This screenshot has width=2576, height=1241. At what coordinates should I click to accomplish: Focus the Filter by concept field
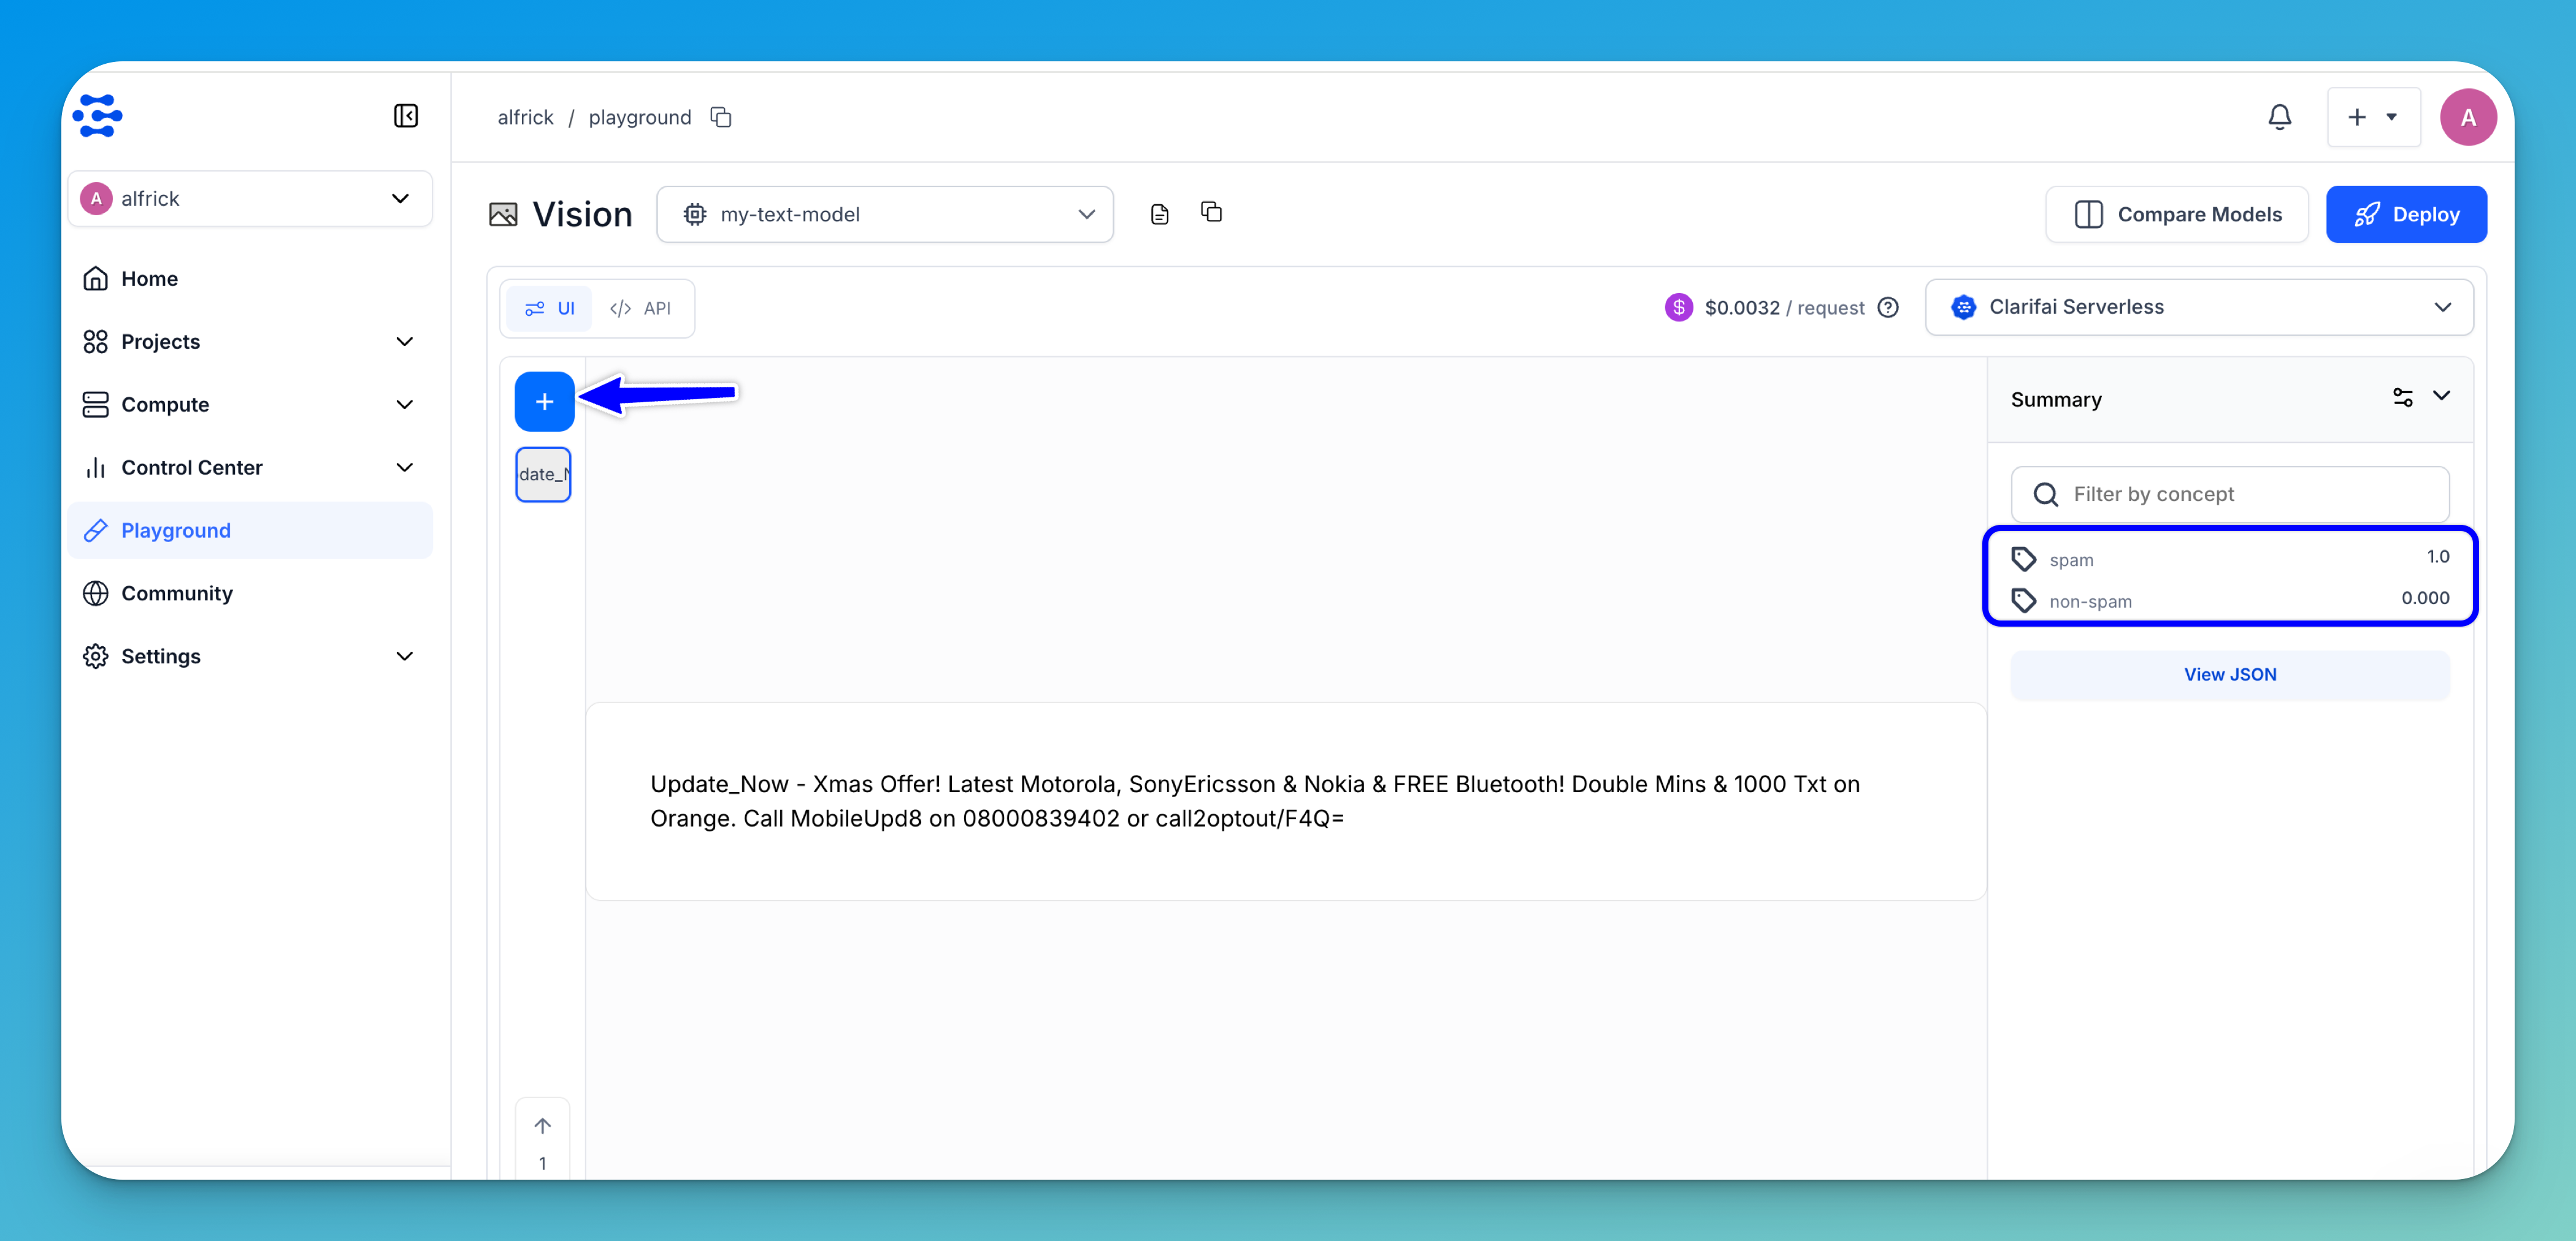pos(2229,494)
